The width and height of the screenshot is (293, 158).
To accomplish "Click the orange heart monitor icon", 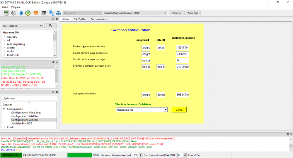I will coord(36,13).
